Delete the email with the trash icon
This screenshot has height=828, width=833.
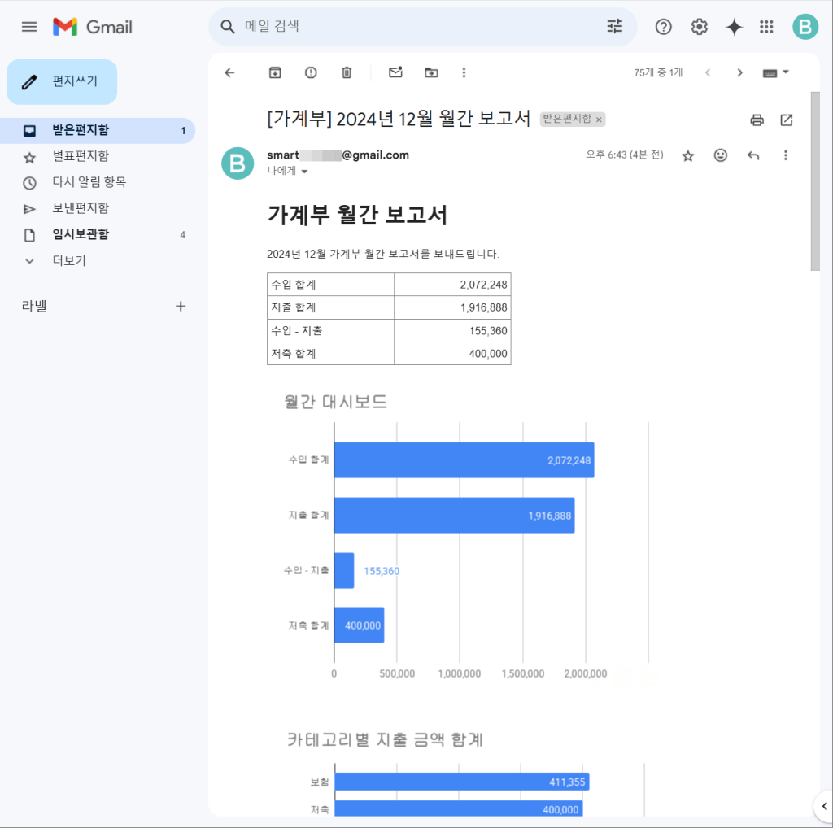coord(347,72)
